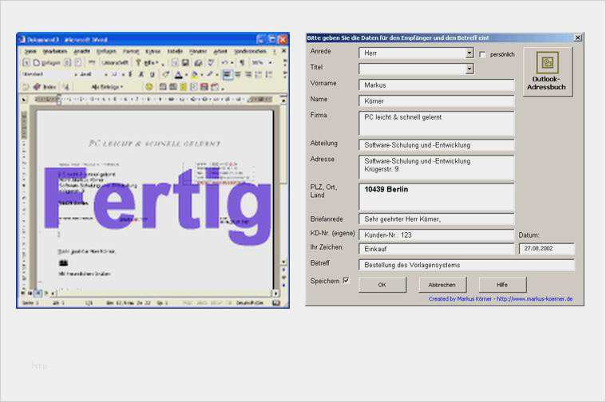This screenshot has width=606, height=402.
Task: Close the recipient data dialog
Action: pyautogui.click(x=578, y=37)
